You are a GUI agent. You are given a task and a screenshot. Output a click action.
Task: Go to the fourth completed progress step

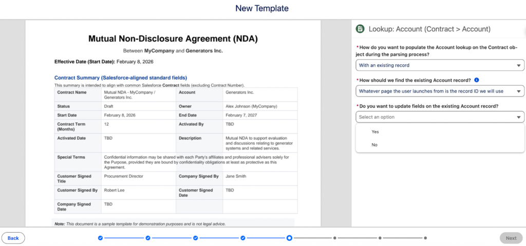coord(243,238)
